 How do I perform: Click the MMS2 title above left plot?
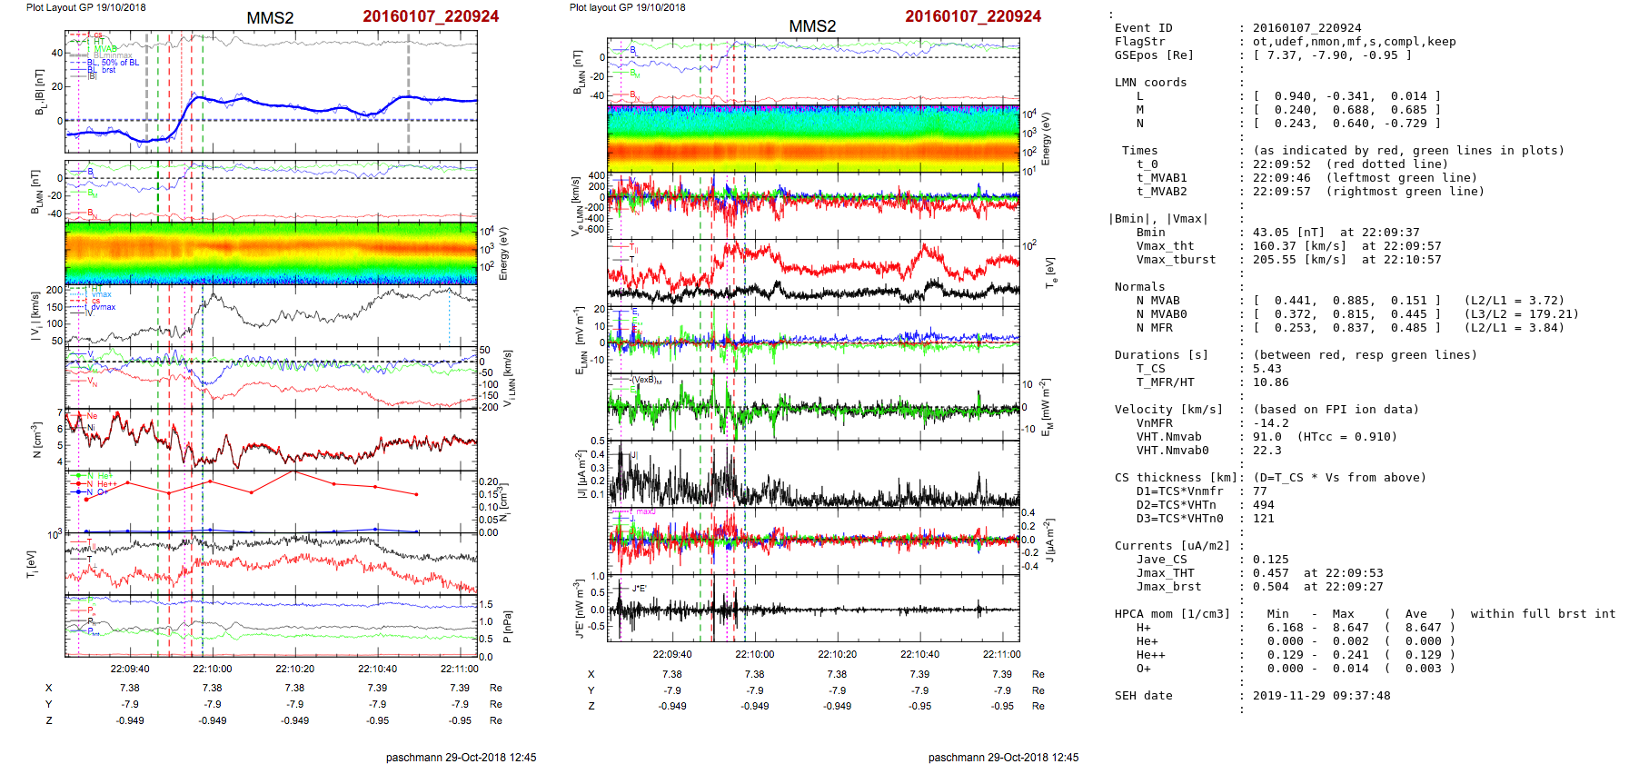pos(270,18)
